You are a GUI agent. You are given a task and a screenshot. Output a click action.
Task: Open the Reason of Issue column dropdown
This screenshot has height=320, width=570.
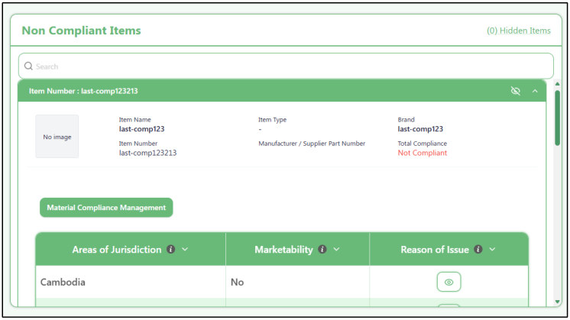pos(492,249)
